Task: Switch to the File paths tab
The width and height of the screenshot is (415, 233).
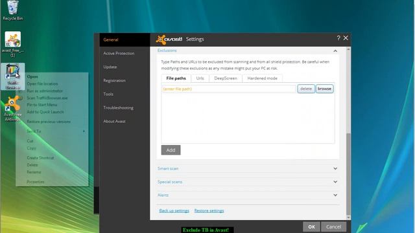Action: point(176,78)
